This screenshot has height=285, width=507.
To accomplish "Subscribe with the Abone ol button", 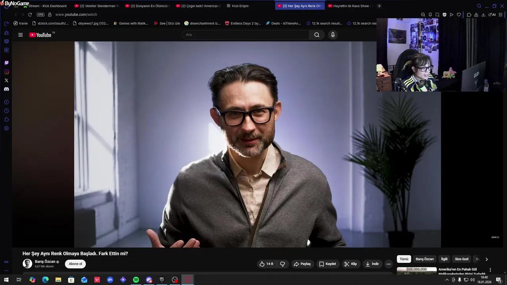I will pyautogui.click(x=75, y=264).
